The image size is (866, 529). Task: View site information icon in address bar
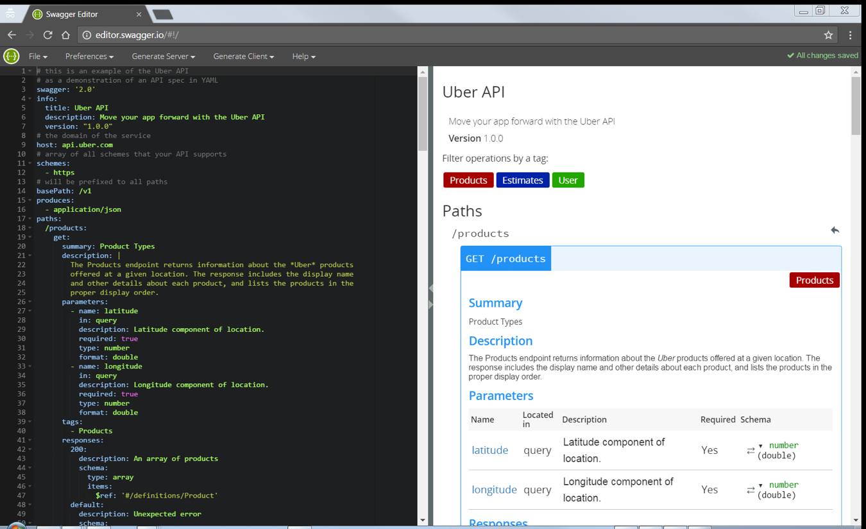(x=87, y=35)
